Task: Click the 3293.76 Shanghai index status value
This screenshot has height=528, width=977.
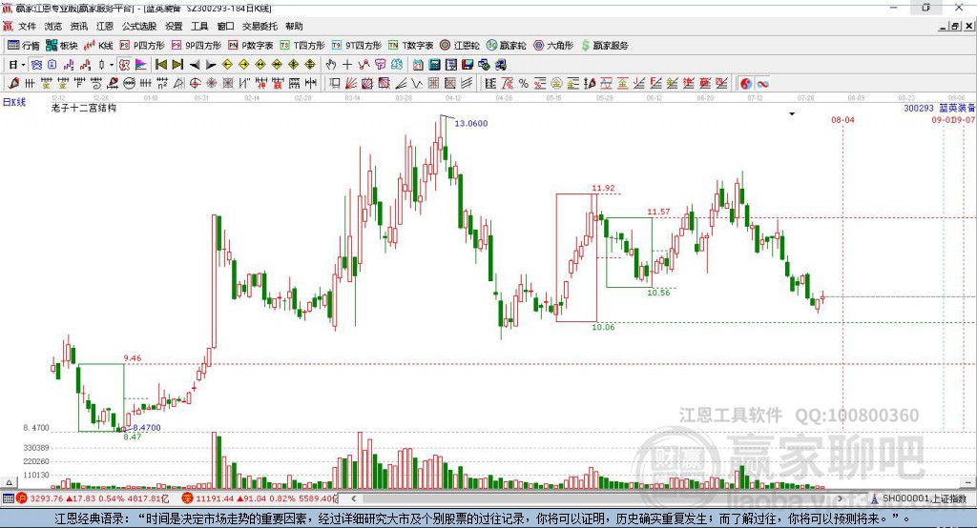Action: [46, 498]
